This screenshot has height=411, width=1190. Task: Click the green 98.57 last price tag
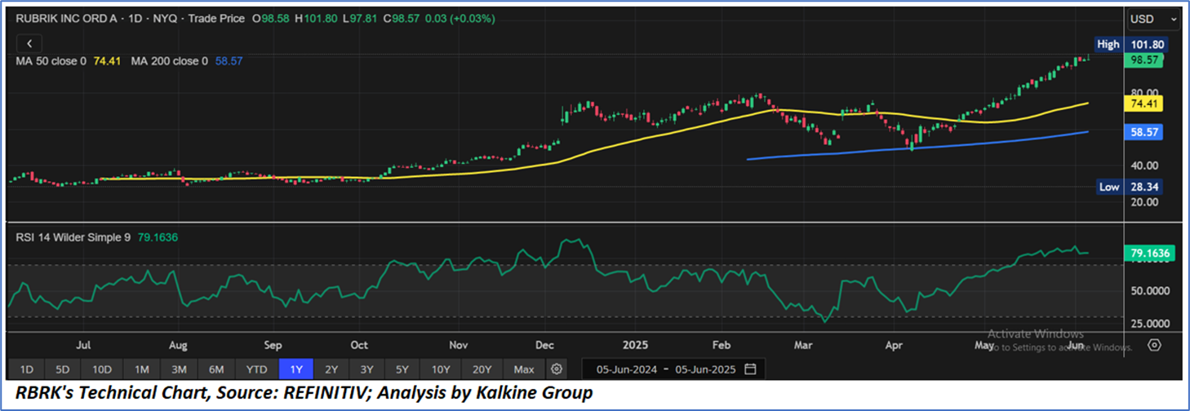[1143, 60]
